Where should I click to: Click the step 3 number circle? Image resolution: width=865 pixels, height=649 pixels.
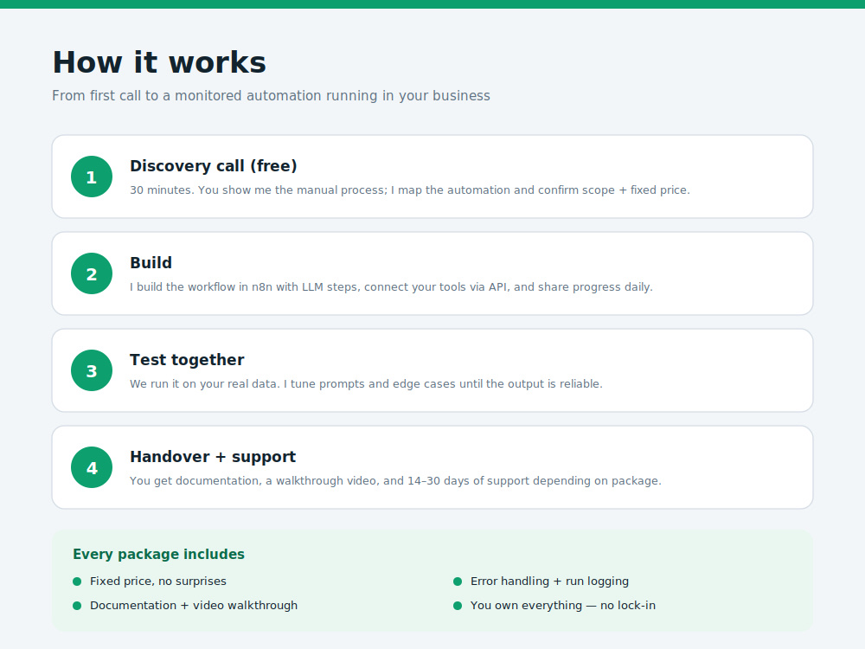point(92,370)
